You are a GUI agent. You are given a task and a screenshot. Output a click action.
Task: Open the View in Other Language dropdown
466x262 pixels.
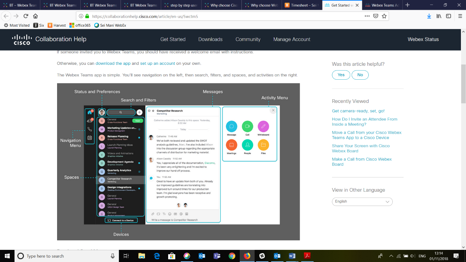tap(362, 202)
